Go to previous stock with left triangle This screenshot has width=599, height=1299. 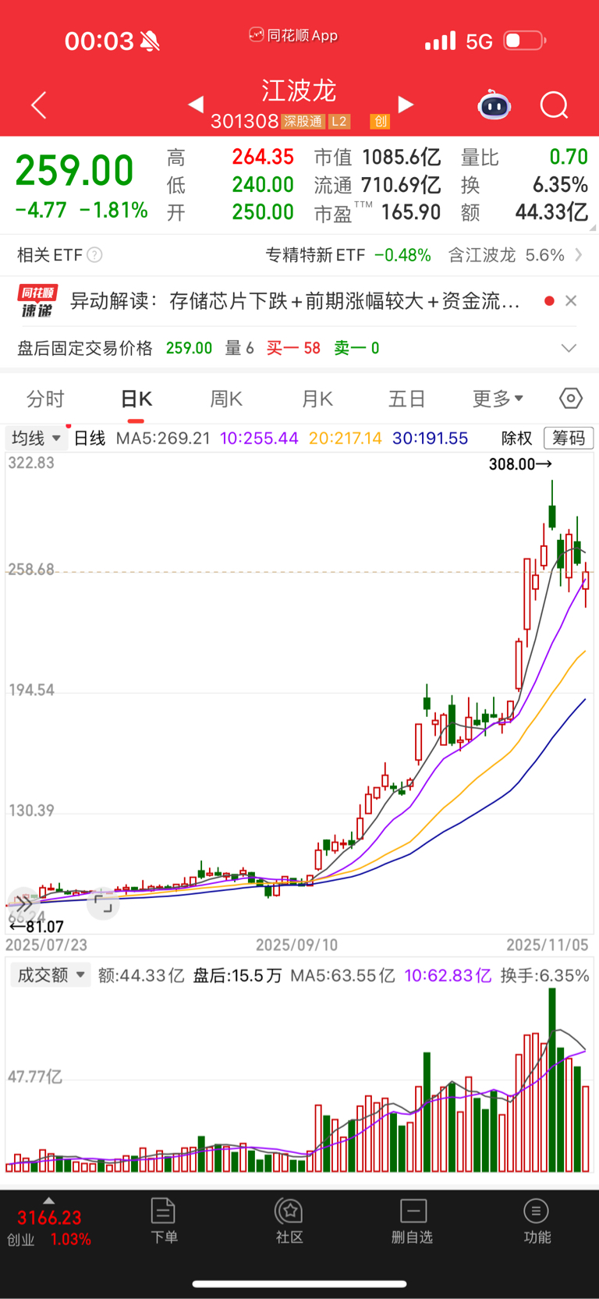click(x=196, y=104)
